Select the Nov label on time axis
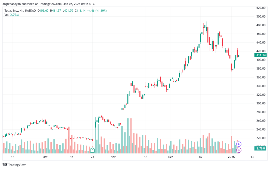This screenshot has height=169, width=270. click(x=113, y=157)
